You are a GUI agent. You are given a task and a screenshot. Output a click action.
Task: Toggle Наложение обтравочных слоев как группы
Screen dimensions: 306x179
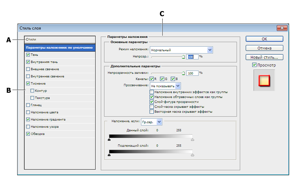pyautogui.click(x=152, y=97)
